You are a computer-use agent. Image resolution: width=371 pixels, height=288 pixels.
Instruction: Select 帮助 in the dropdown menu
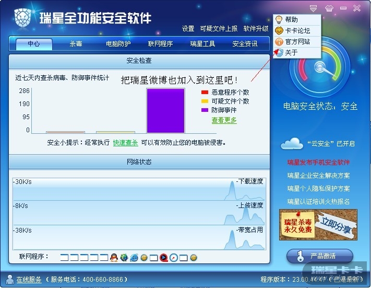(x=297, y=19)
